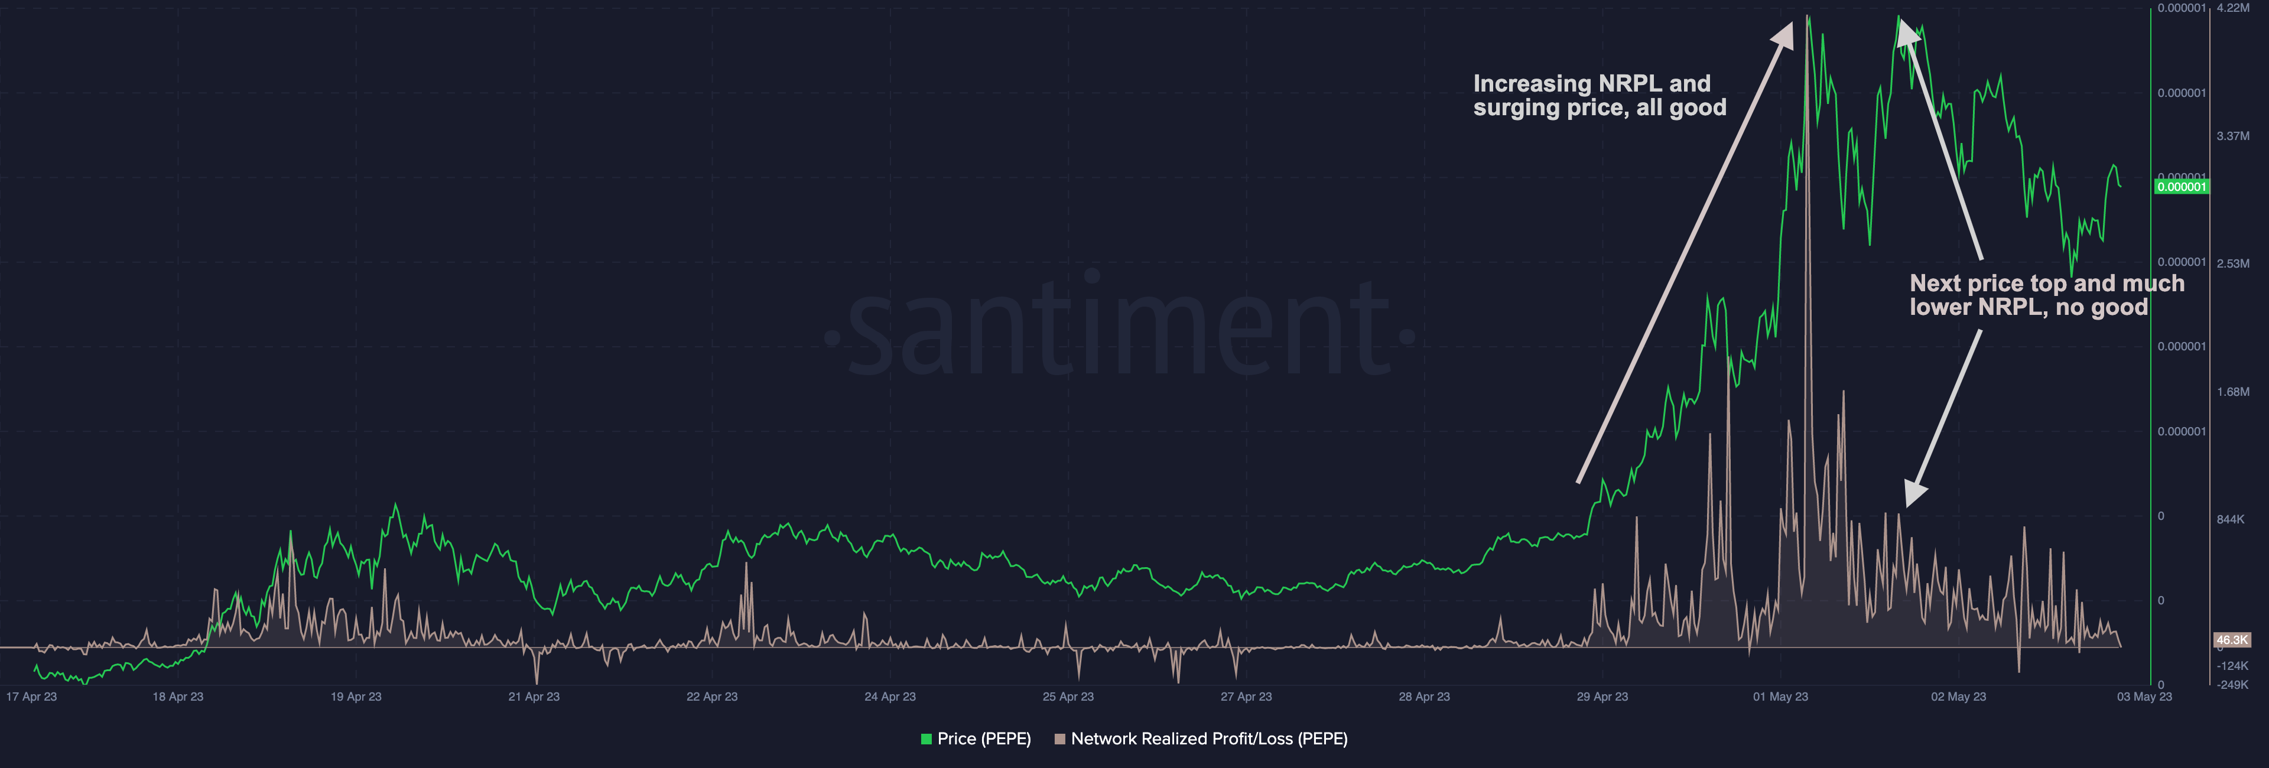Click the 844K value on NRPL axis
The width and height of the screenshot is (2269, 768).
pos(2231,520)
